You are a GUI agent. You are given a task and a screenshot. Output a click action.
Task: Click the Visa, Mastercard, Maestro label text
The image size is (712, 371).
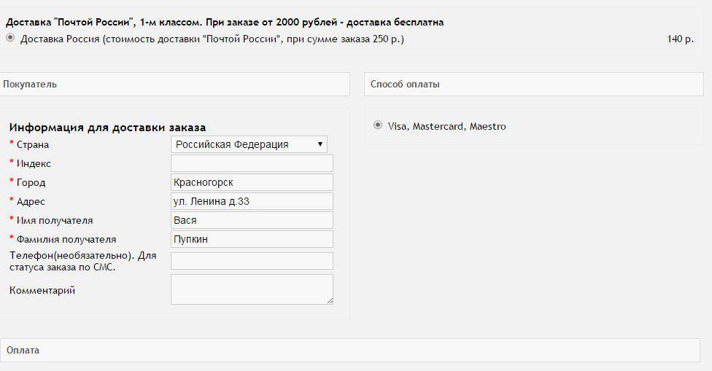[x=446, y=126]
